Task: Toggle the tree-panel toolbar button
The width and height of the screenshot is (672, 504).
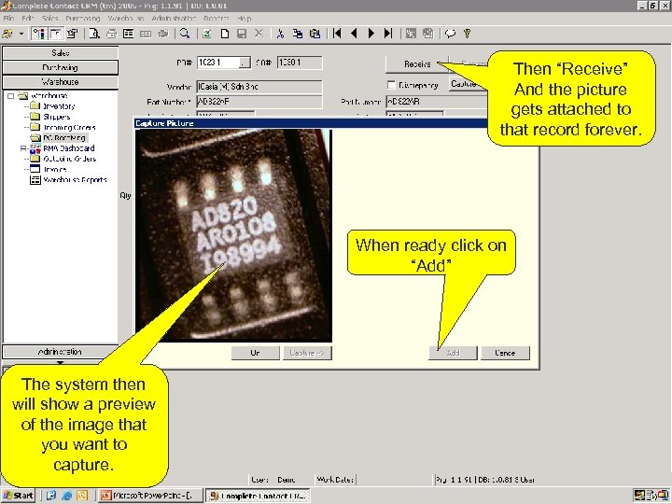Action: tap(39, 34)
